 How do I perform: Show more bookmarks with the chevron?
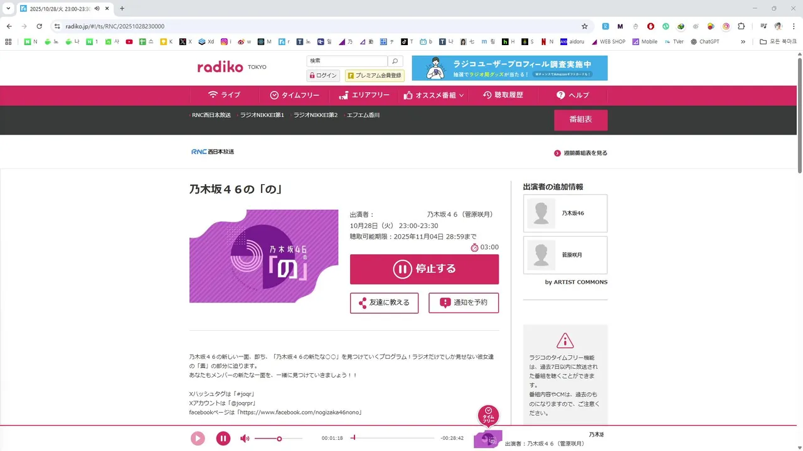pyautogui.click(x=743, y=42)
